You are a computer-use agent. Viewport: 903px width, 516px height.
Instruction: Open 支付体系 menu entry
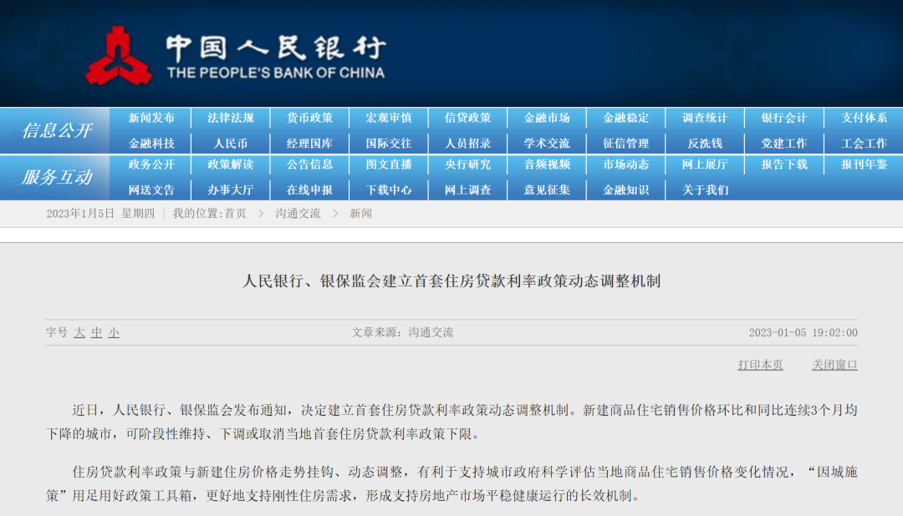[x=864, y=118]
